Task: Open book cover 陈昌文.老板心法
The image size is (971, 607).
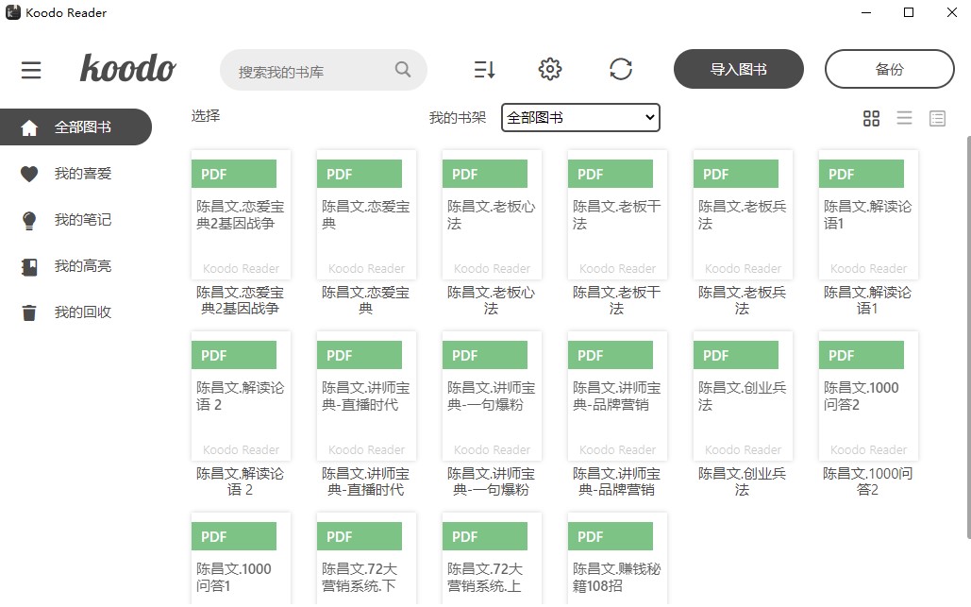Action: (492, 215)
